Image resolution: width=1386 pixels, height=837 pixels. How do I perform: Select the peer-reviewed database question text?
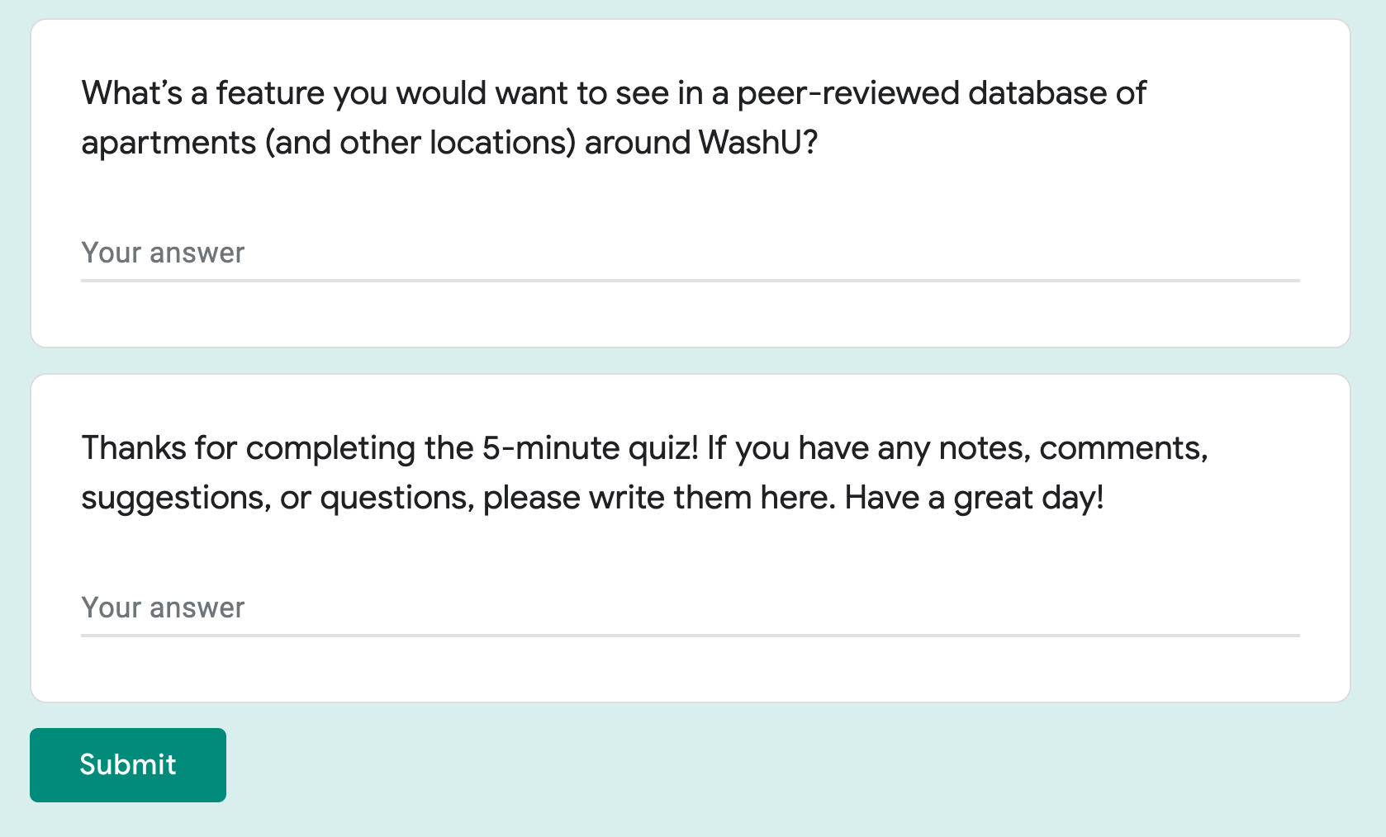[x=614, y=118]
